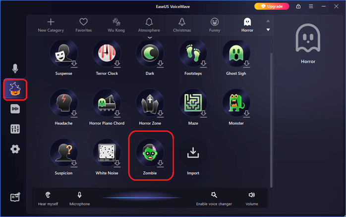Click the Maze sound icon
The height and width of the screenshot is (217, 346).
click(x=193, y=104)
